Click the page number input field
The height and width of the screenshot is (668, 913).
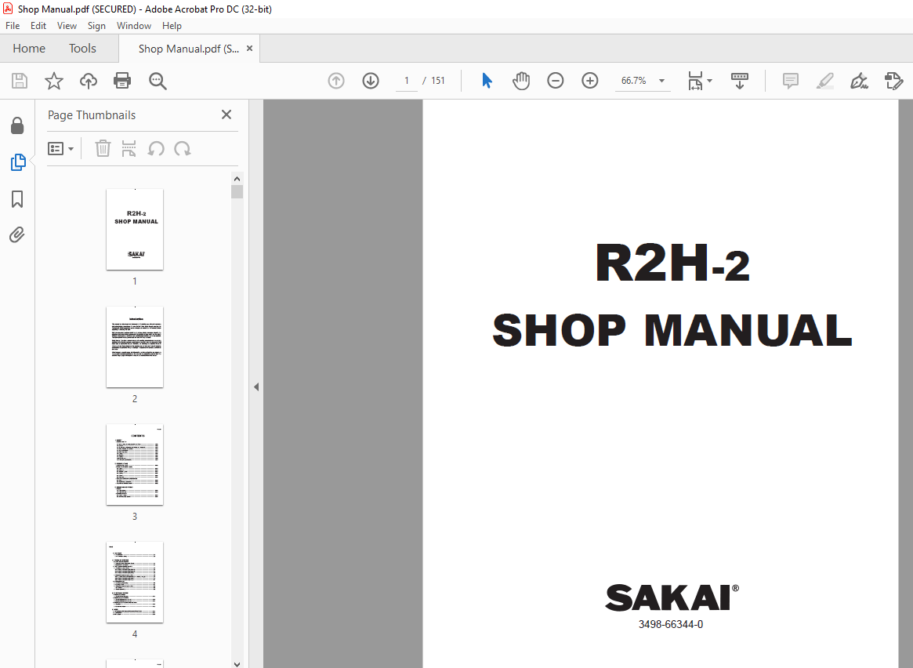[407, 81]
